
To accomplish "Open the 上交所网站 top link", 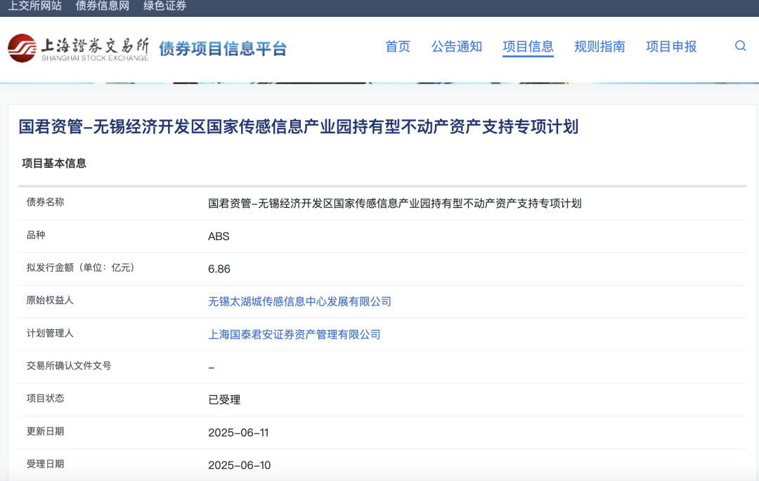I will 35,6.
